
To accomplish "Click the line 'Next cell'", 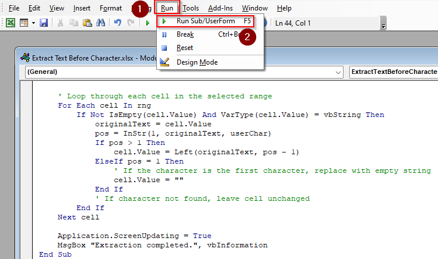I will coord(78,217).
